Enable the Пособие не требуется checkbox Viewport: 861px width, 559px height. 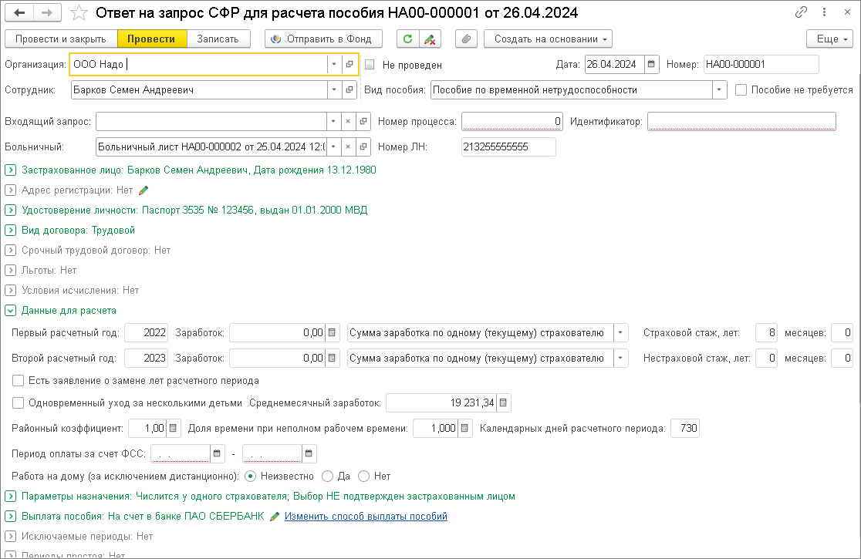coord(741,90)
